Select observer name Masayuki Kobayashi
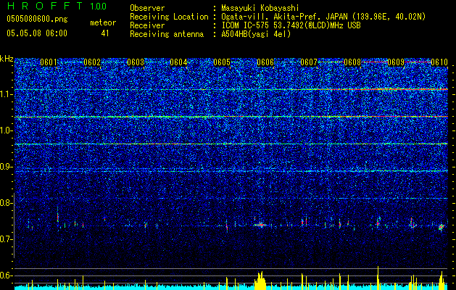The image size is (456, 290). point(260,8)
